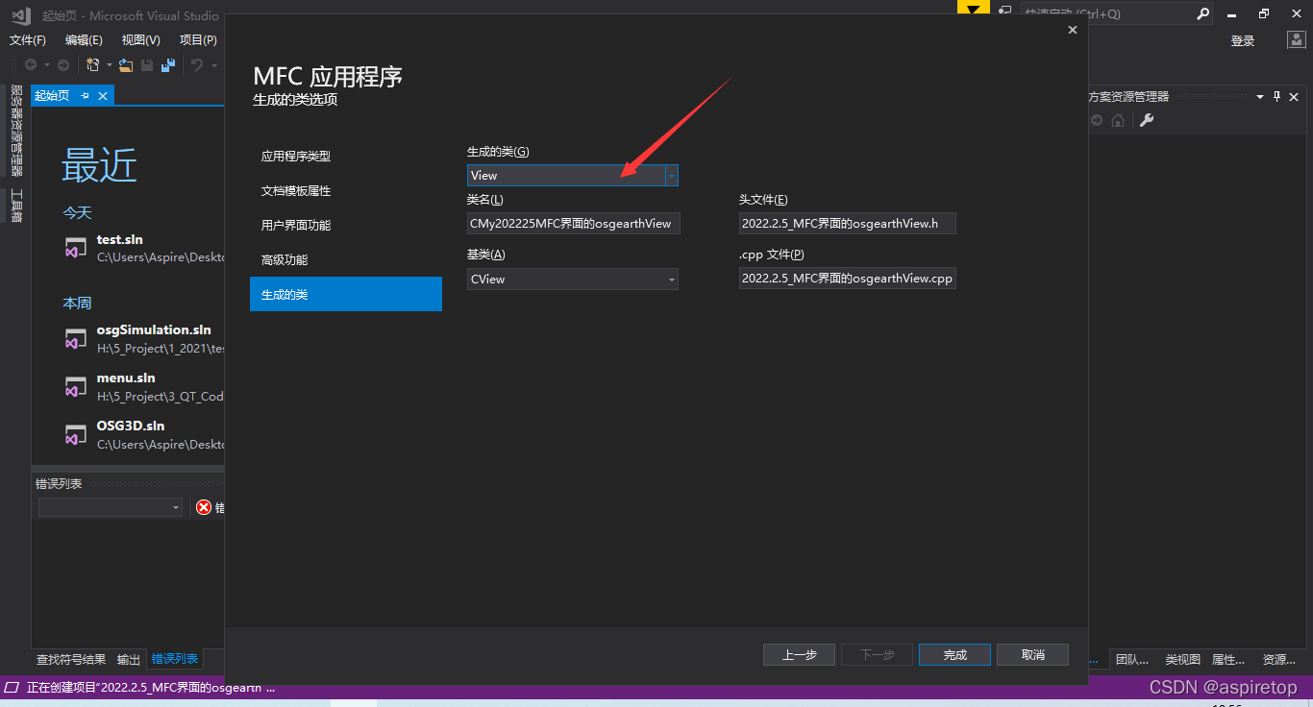The width and height of the screenshot is (1313, 707).
Task: Click the navigate forward arrow icon
Action: point(63,64)
